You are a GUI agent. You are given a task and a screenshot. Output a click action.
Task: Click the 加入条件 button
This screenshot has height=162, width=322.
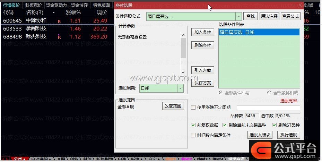coord(203,32)
